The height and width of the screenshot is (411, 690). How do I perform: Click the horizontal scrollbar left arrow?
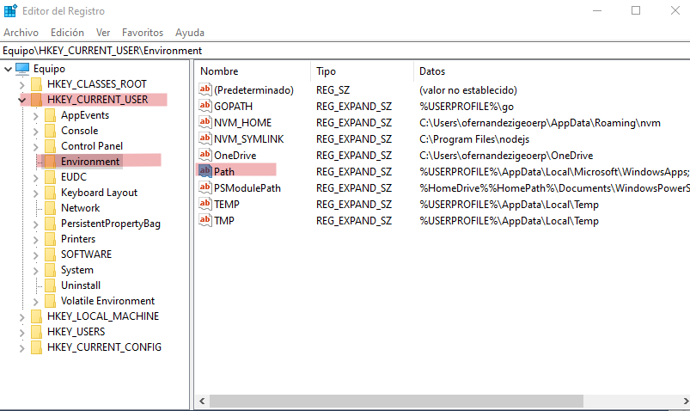[202, 401]
